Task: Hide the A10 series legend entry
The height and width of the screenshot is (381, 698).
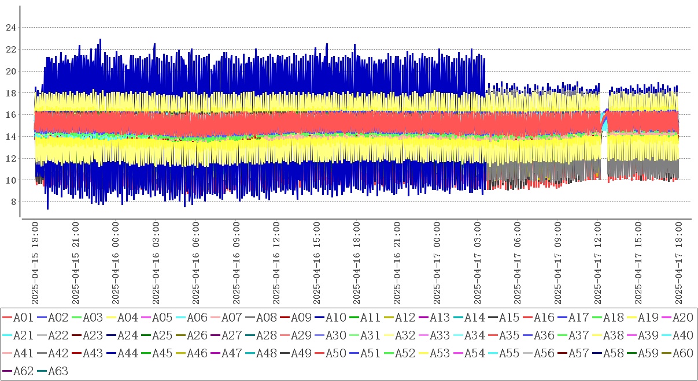Action: [x=330, y=317]
